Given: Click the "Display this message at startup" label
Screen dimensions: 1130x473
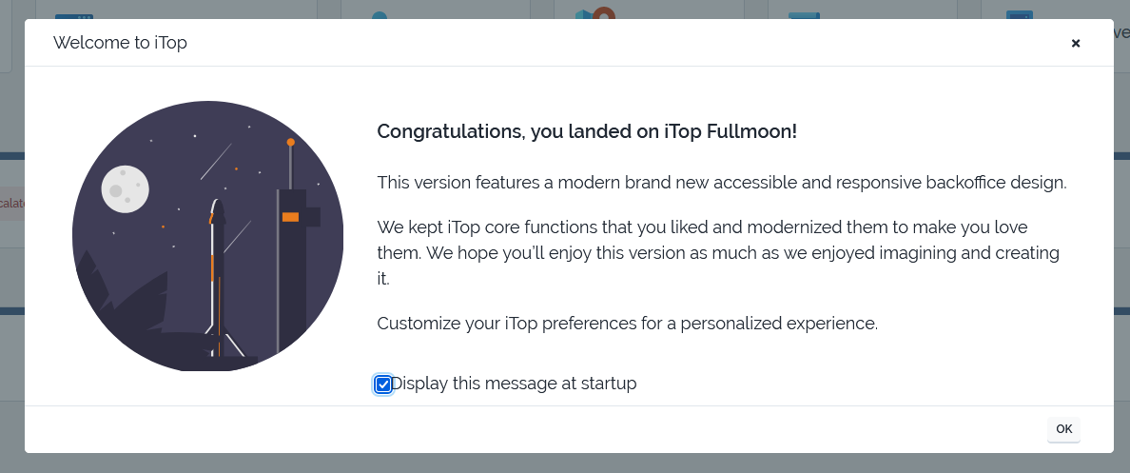Looking at the screenshot, I should point(514,384).
